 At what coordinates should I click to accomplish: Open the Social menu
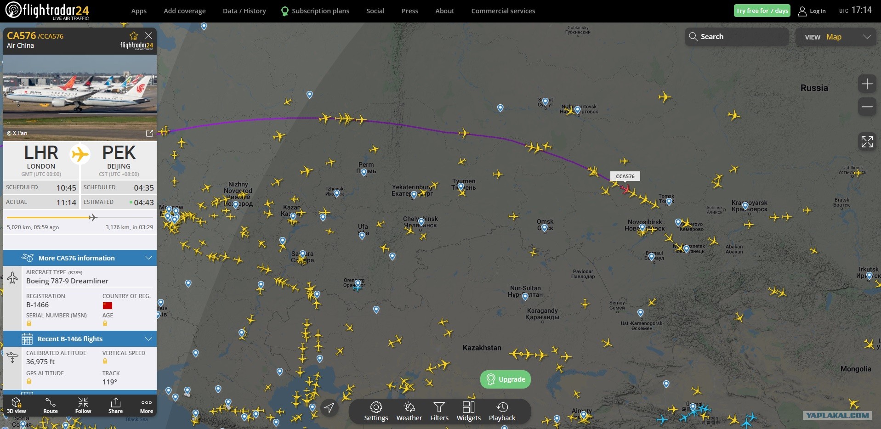coord(375,11)
